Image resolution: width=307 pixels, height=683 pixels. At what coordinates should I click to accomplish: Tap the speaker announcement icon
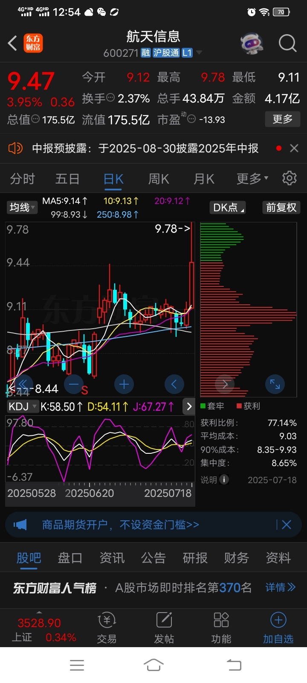click(15, 148)
